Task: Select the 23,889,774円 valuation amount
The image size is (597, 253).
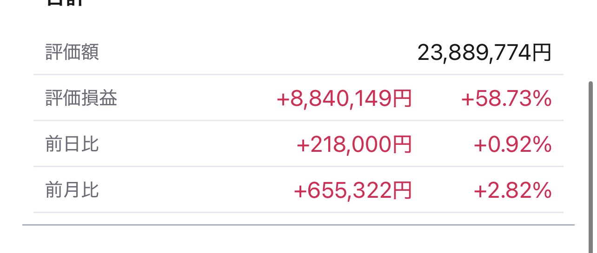Action: click(x=484, y=53)
